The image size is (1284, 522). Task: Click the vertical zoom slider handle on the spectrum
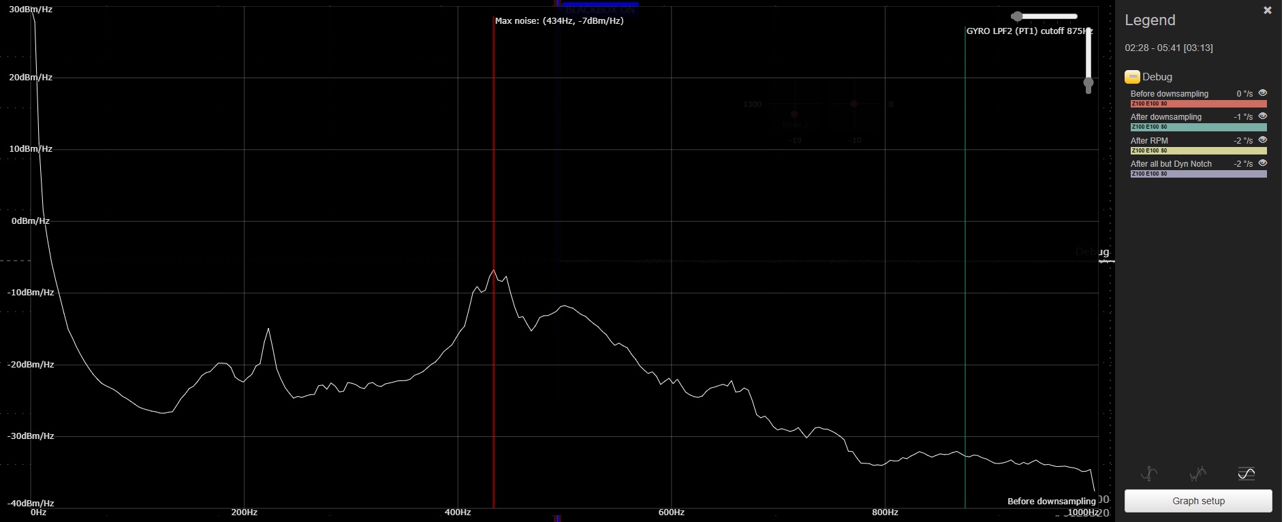click(x=1089, y=84)
